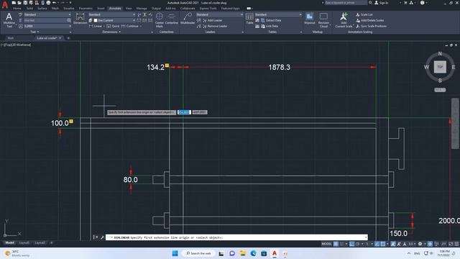Insert a Table from the ribbon

pos(249,19)
